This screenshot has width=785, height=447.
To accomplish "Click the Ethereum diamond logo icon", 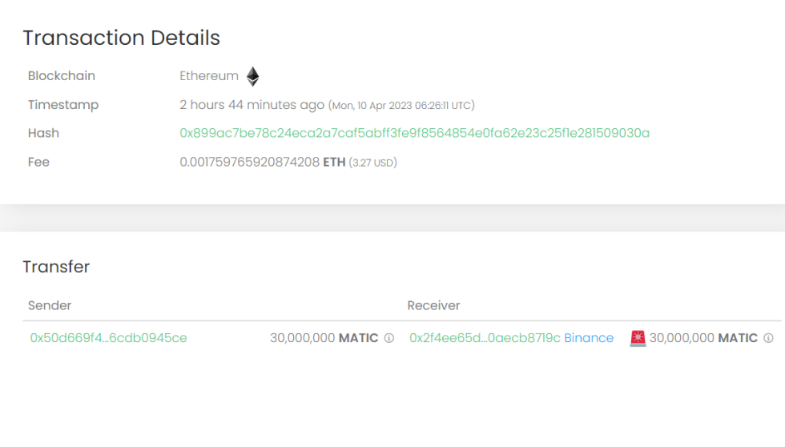I will pos(252,77).
